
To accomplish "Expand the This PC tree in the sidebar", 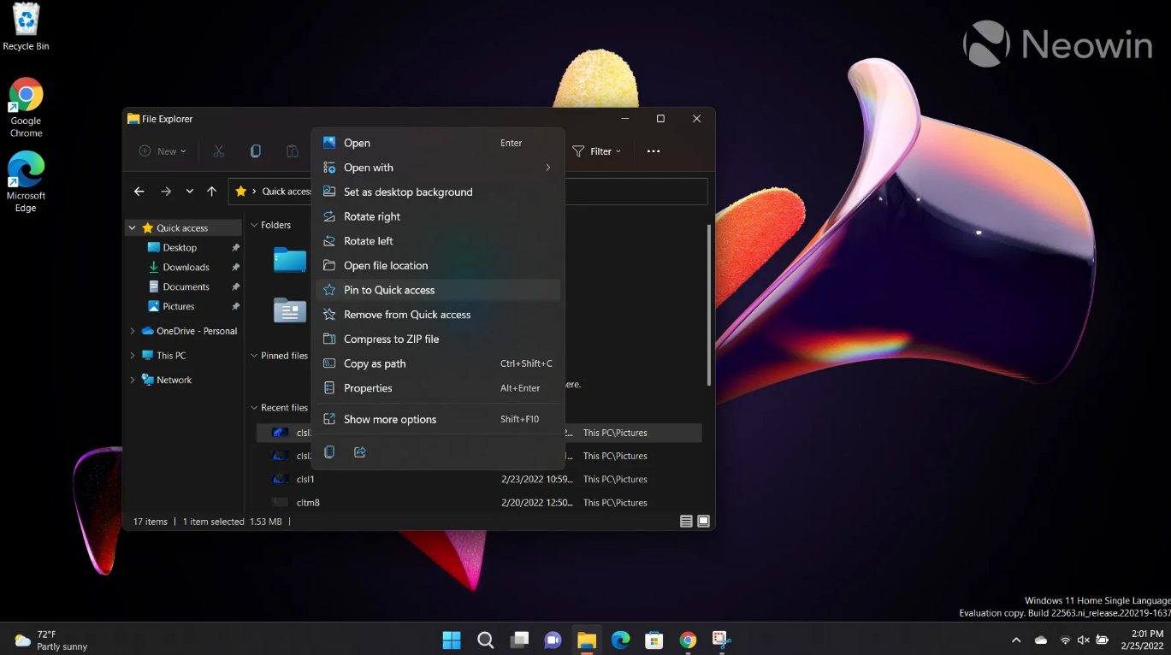I will [x=132, y=355].
